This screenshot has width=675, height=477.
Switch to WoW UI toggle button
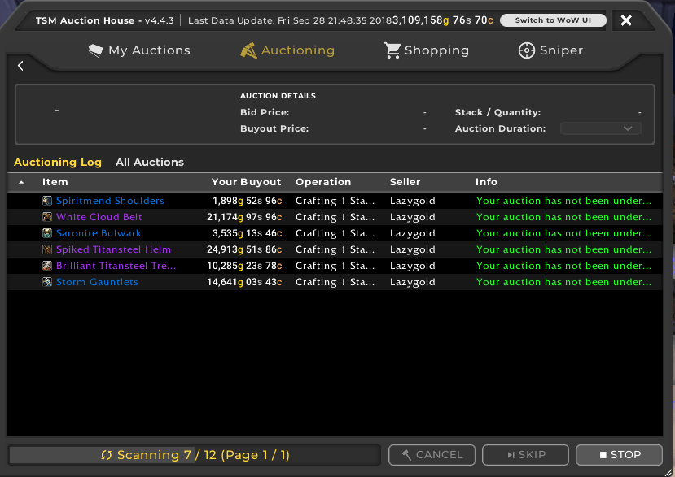coord(553,20)
